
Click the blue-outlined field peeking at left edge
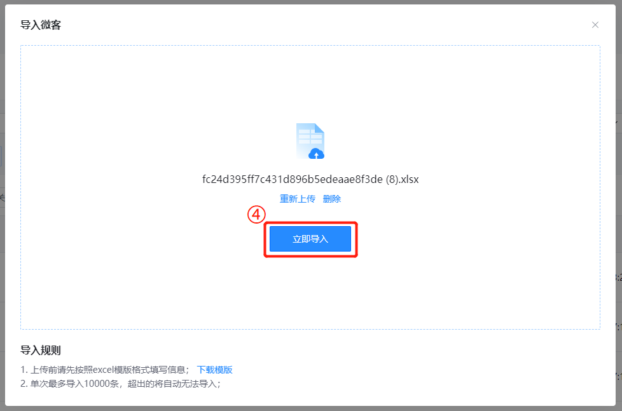tap(1, 156)
